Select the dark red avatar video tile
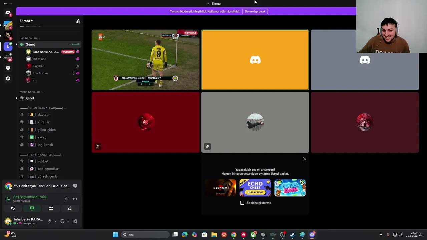Image resolution: width=427 pixels, height=240 pixels. [365, 122]
